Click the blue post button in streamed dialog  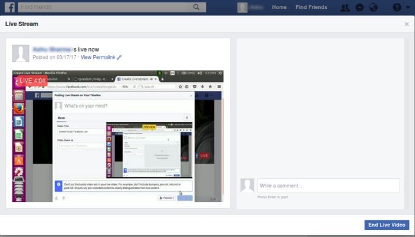coord(185,198)
